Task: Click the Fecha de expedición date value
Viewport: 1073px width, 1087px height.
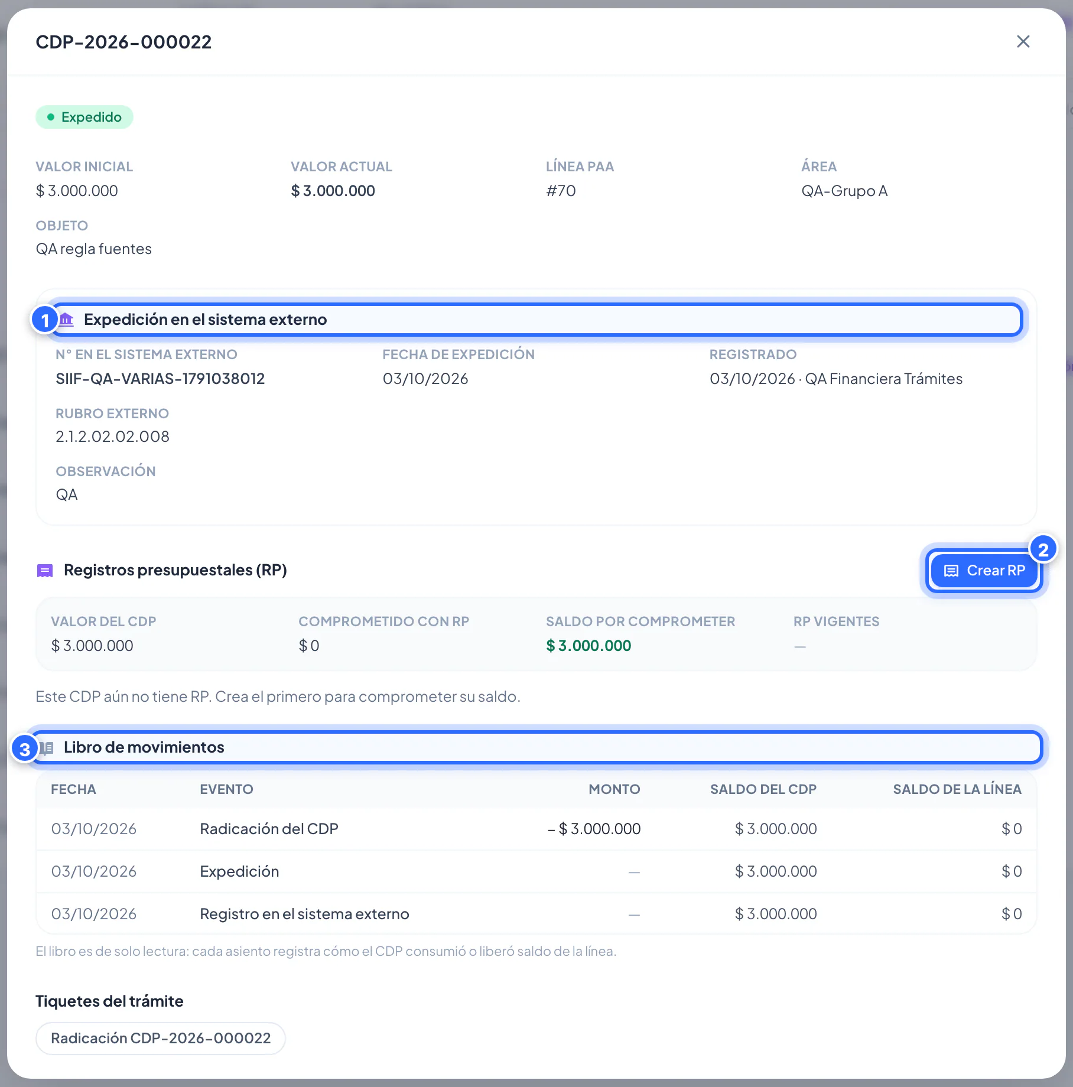Action: [425, 379]
